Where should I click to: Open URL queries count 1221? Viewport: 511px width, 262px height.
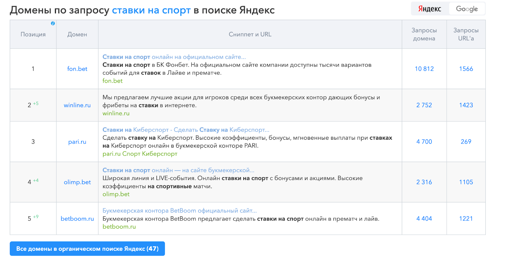[466, 219]
